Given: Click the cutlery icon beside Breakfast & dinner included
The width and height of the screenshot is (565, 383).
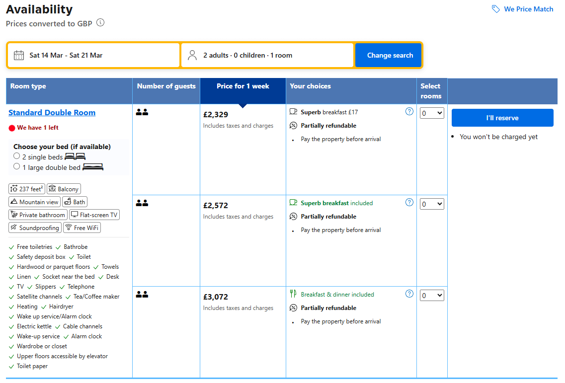Looking at the screenshot, I should click(x=293, y=294).
